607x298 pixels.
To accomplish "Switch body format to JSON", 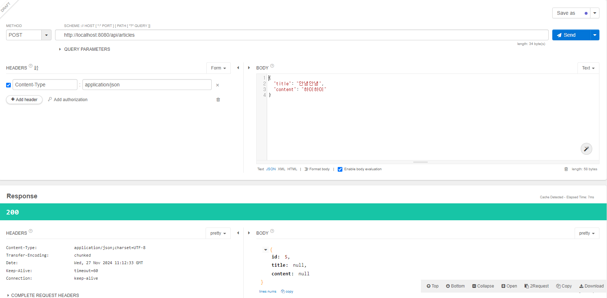I will click(271, 169).
